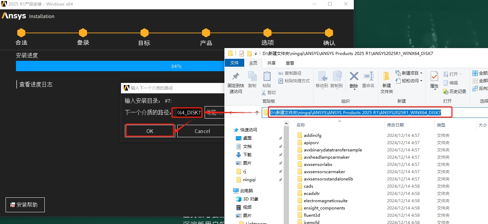Click the properties icon in Explorer title bar
The height and width of the screenshot is (224, 488).
[x=242, y=54]
